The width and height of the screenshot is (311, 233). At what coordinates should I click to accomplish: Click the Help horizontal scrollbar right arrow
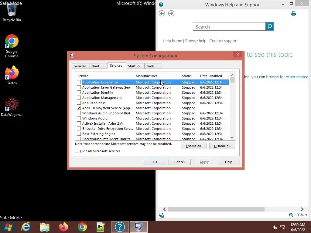coord(302,209)
